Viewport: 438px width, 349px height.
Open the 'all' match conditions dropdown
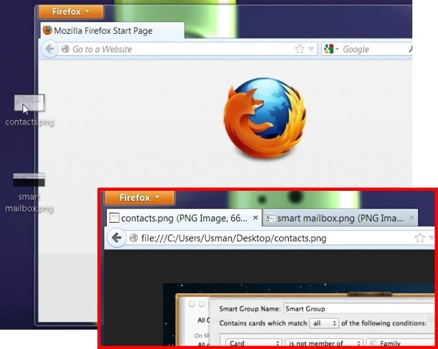click(x=324, y=323)
